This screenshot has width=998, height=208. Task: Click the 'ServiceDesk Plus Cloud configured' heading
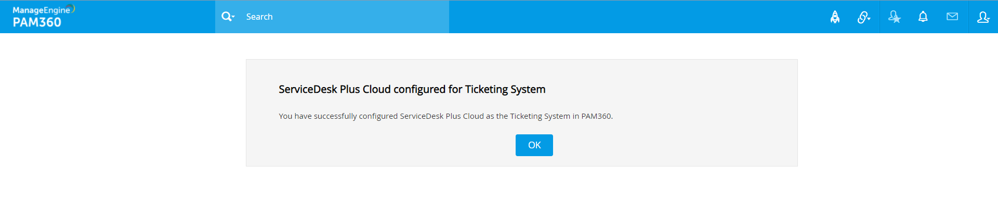click(x=412, y=89)
